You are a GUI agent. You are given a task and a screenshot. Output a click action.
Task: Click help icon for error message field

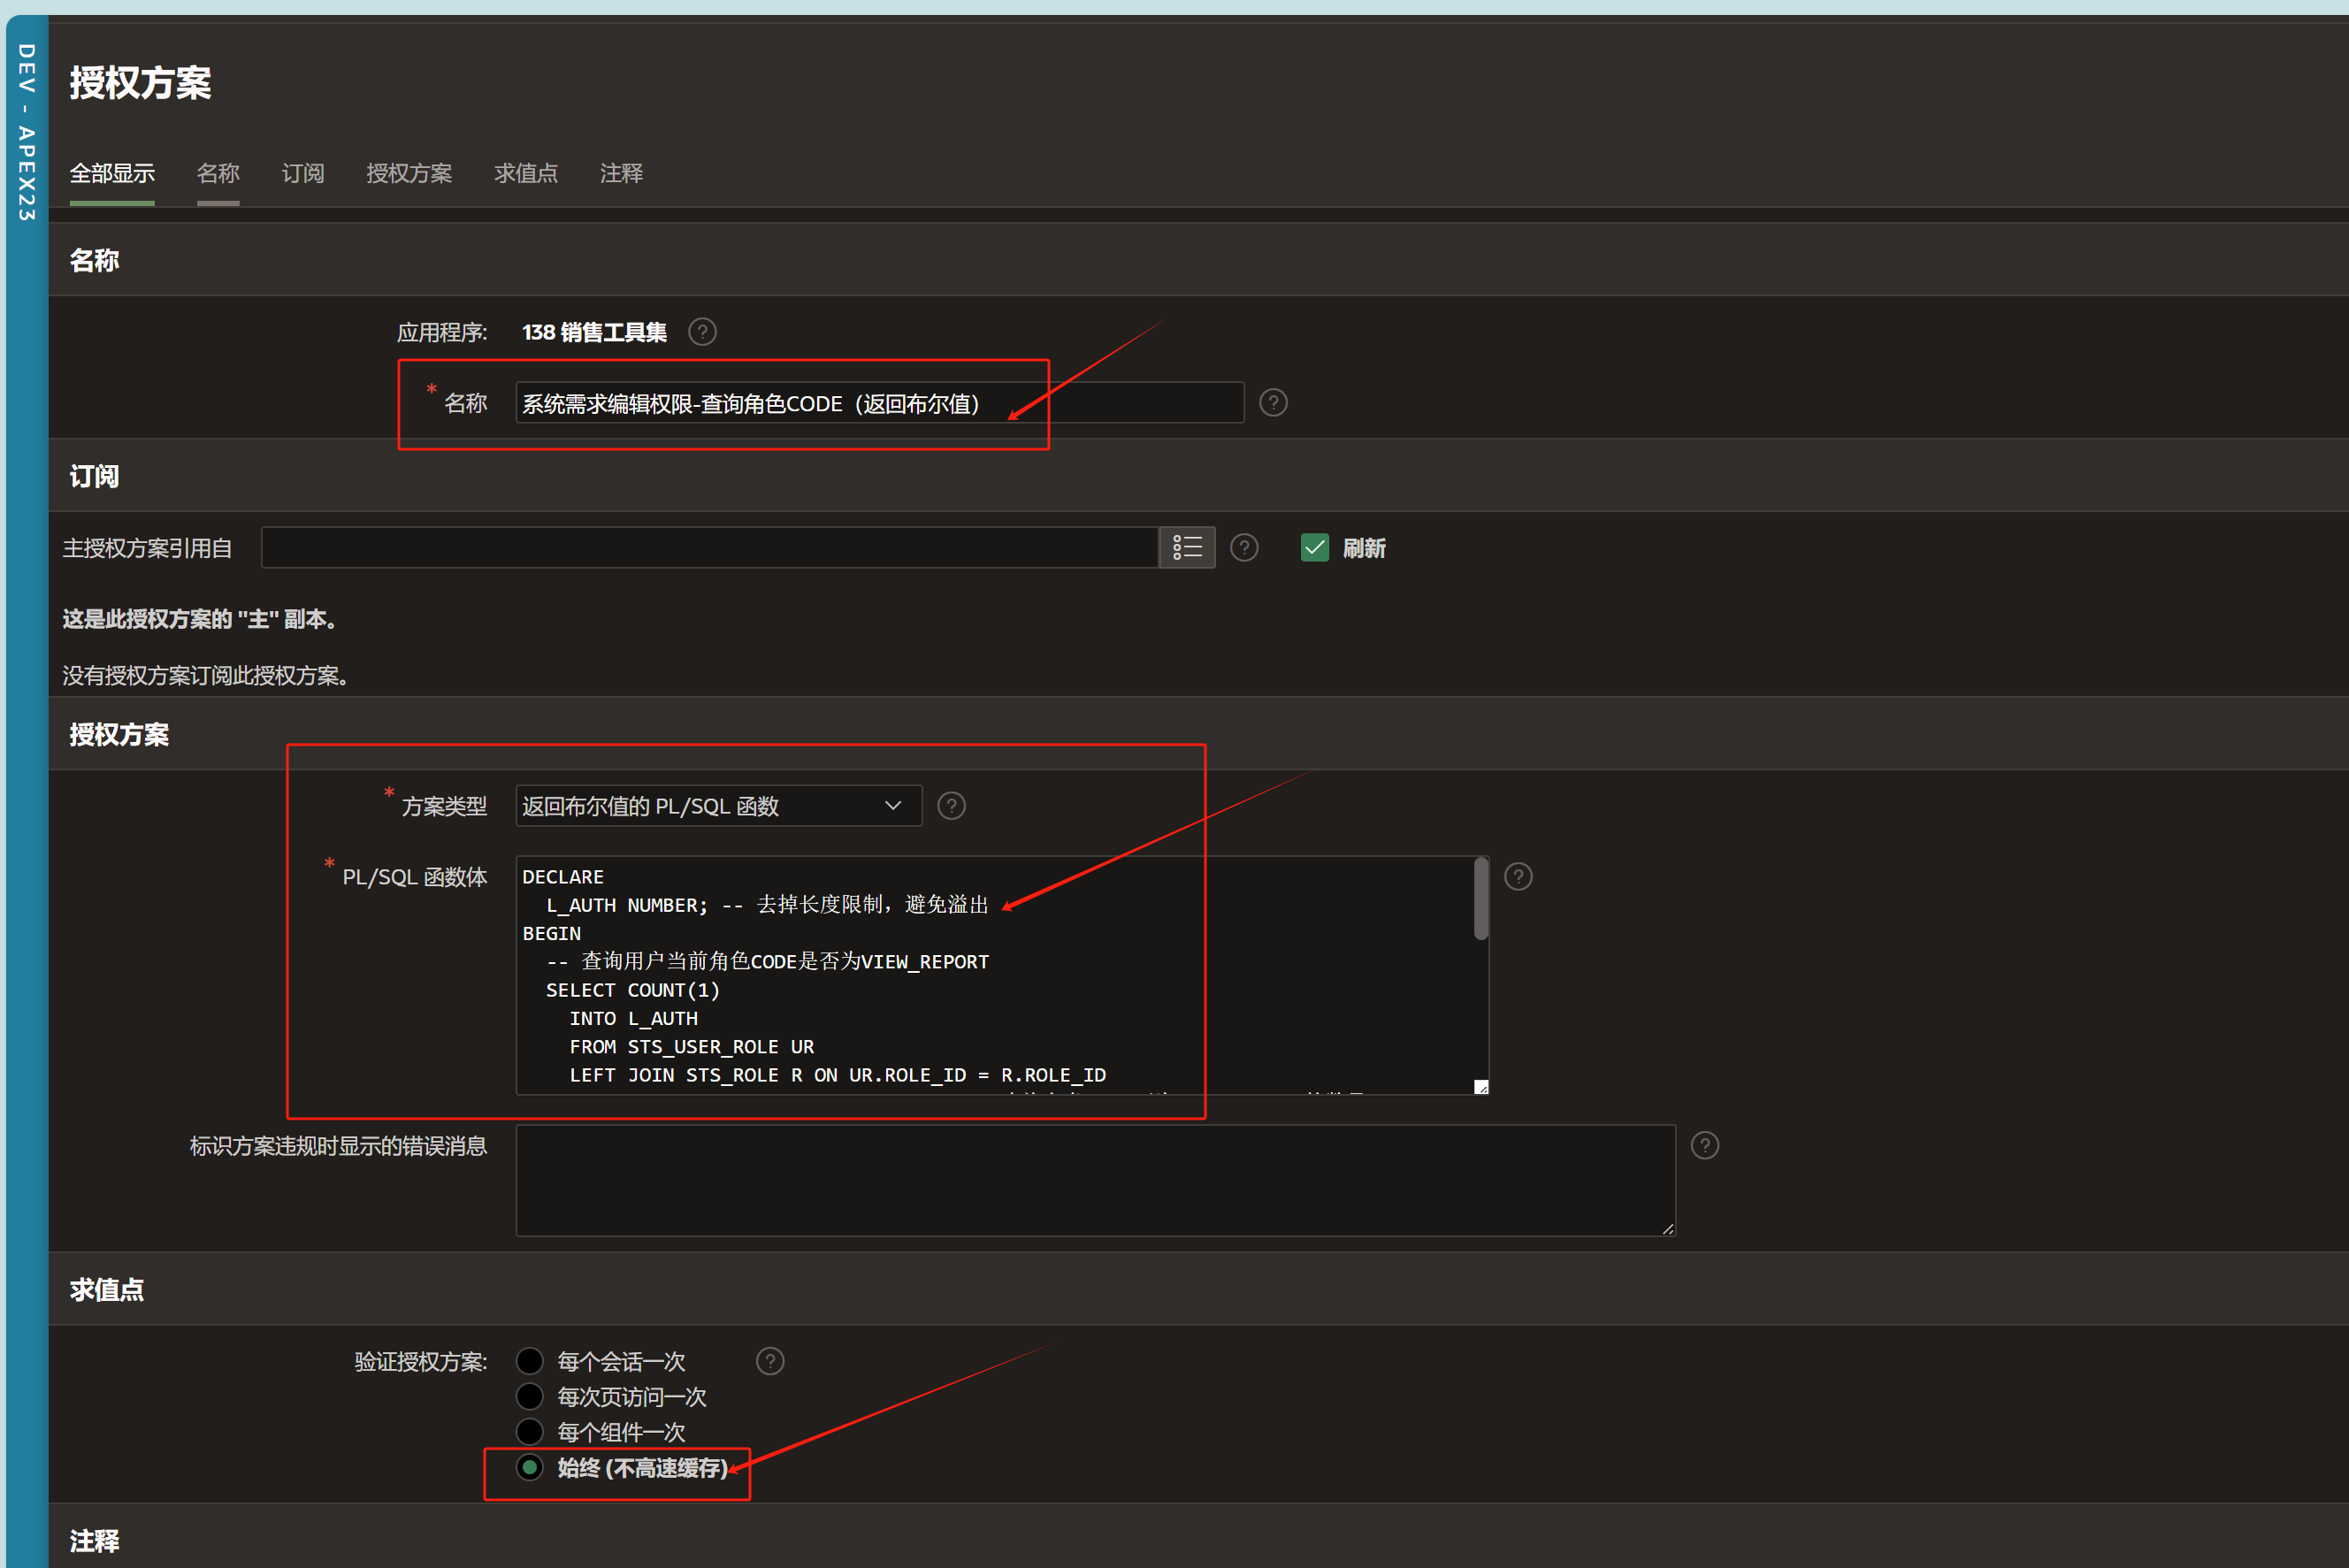[x=1704, y=1145]
